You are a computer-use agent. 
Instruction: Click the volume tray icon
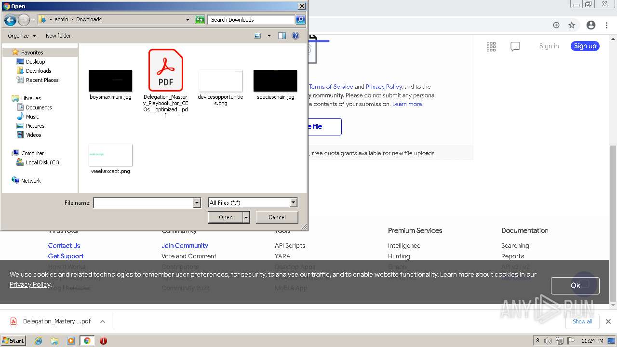pos(548,341)
